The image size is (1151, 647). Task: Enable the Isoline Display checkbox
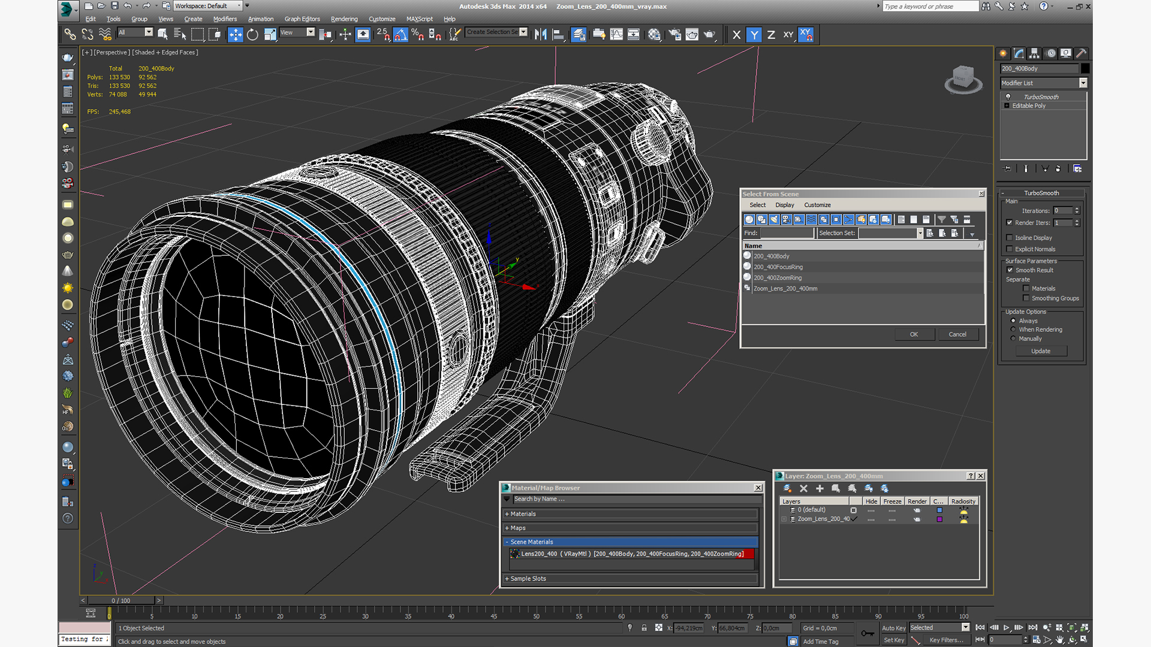tap(1010, 237)
